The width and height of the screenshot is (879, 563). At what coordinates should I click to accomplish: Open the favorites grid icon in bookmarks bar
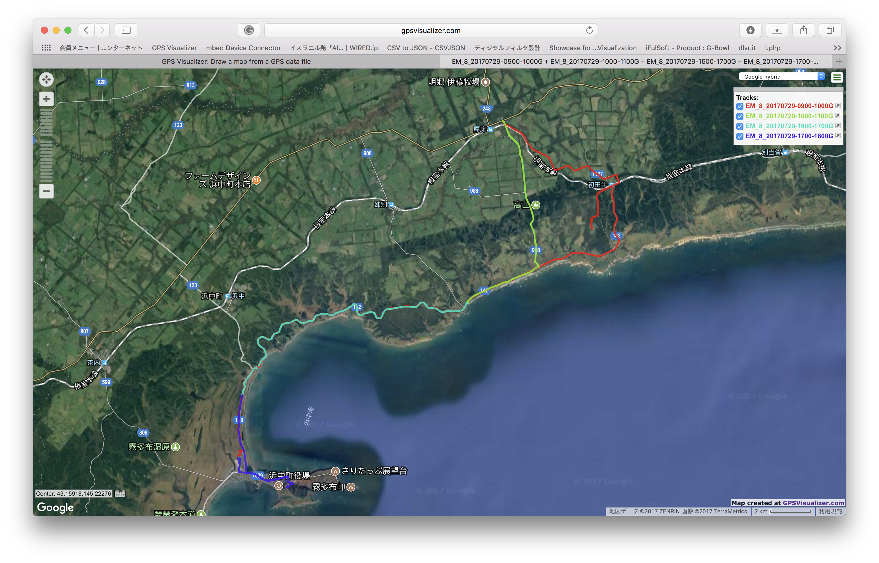coord(46,48)
